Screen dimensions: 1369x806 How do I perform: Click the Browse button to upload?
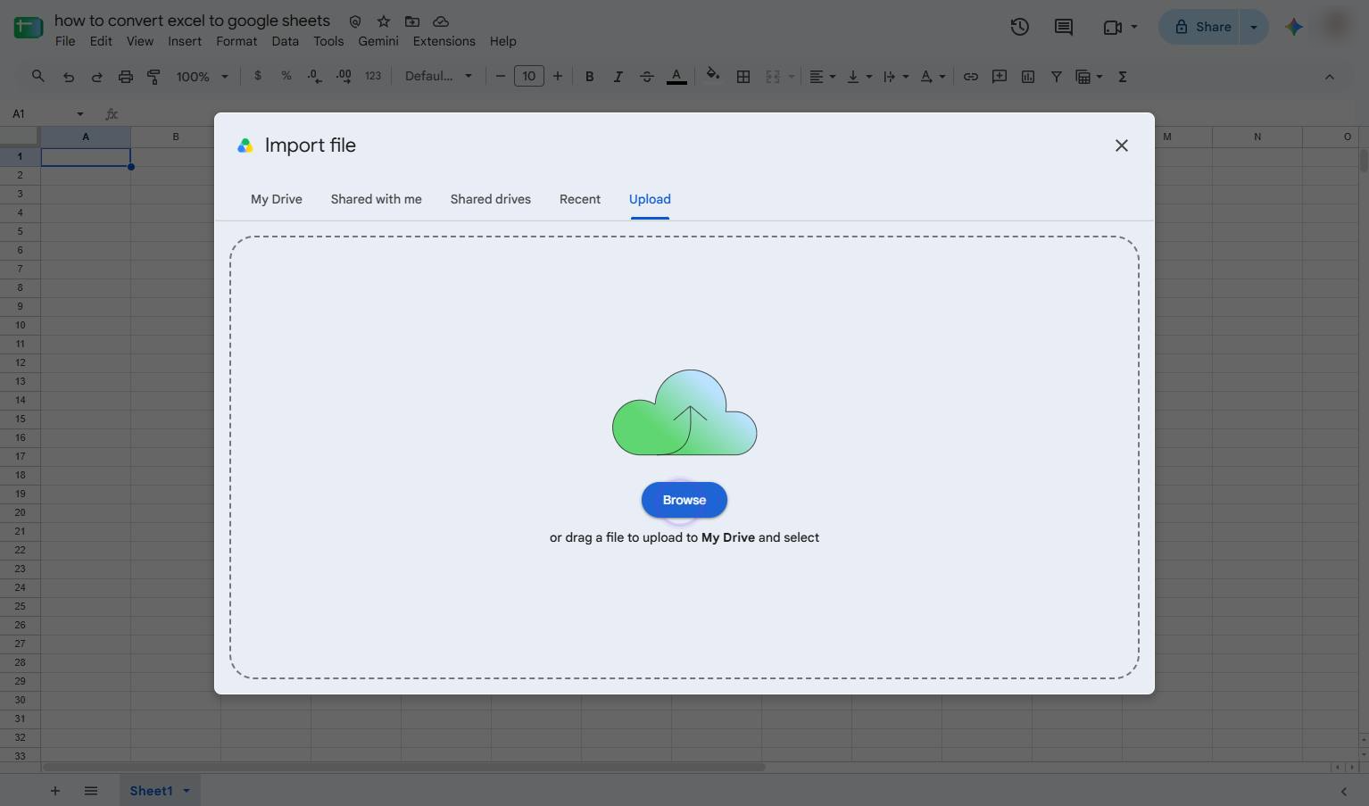[x=684, y=500]
